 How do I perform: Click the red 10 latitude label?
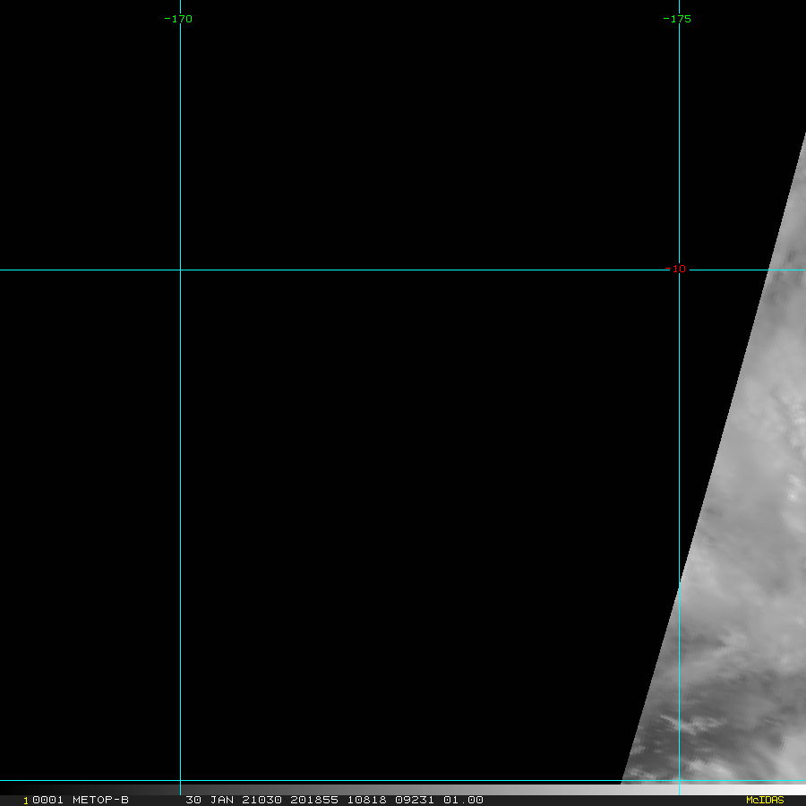[679, 269]
